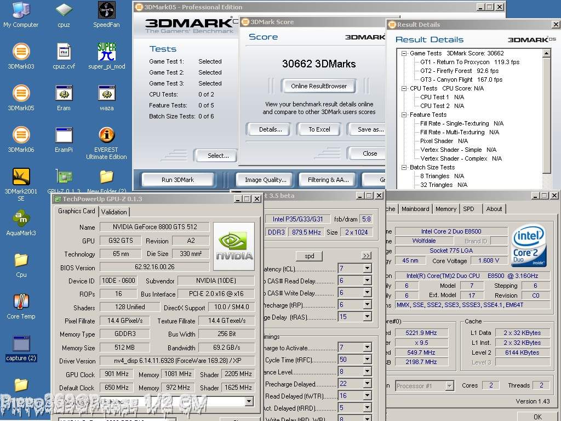Select the 'GT3 - Canyon Flight' row
Screen dimensions: 561x421
point(461,79)
